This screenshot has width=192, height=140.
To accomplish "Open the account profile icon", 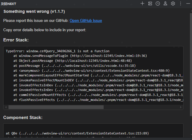I will point(165,3).
